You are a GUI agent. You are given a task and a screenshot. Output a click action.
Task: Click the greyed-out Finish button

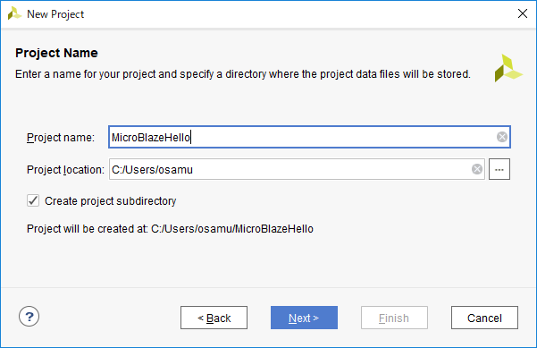394,318
